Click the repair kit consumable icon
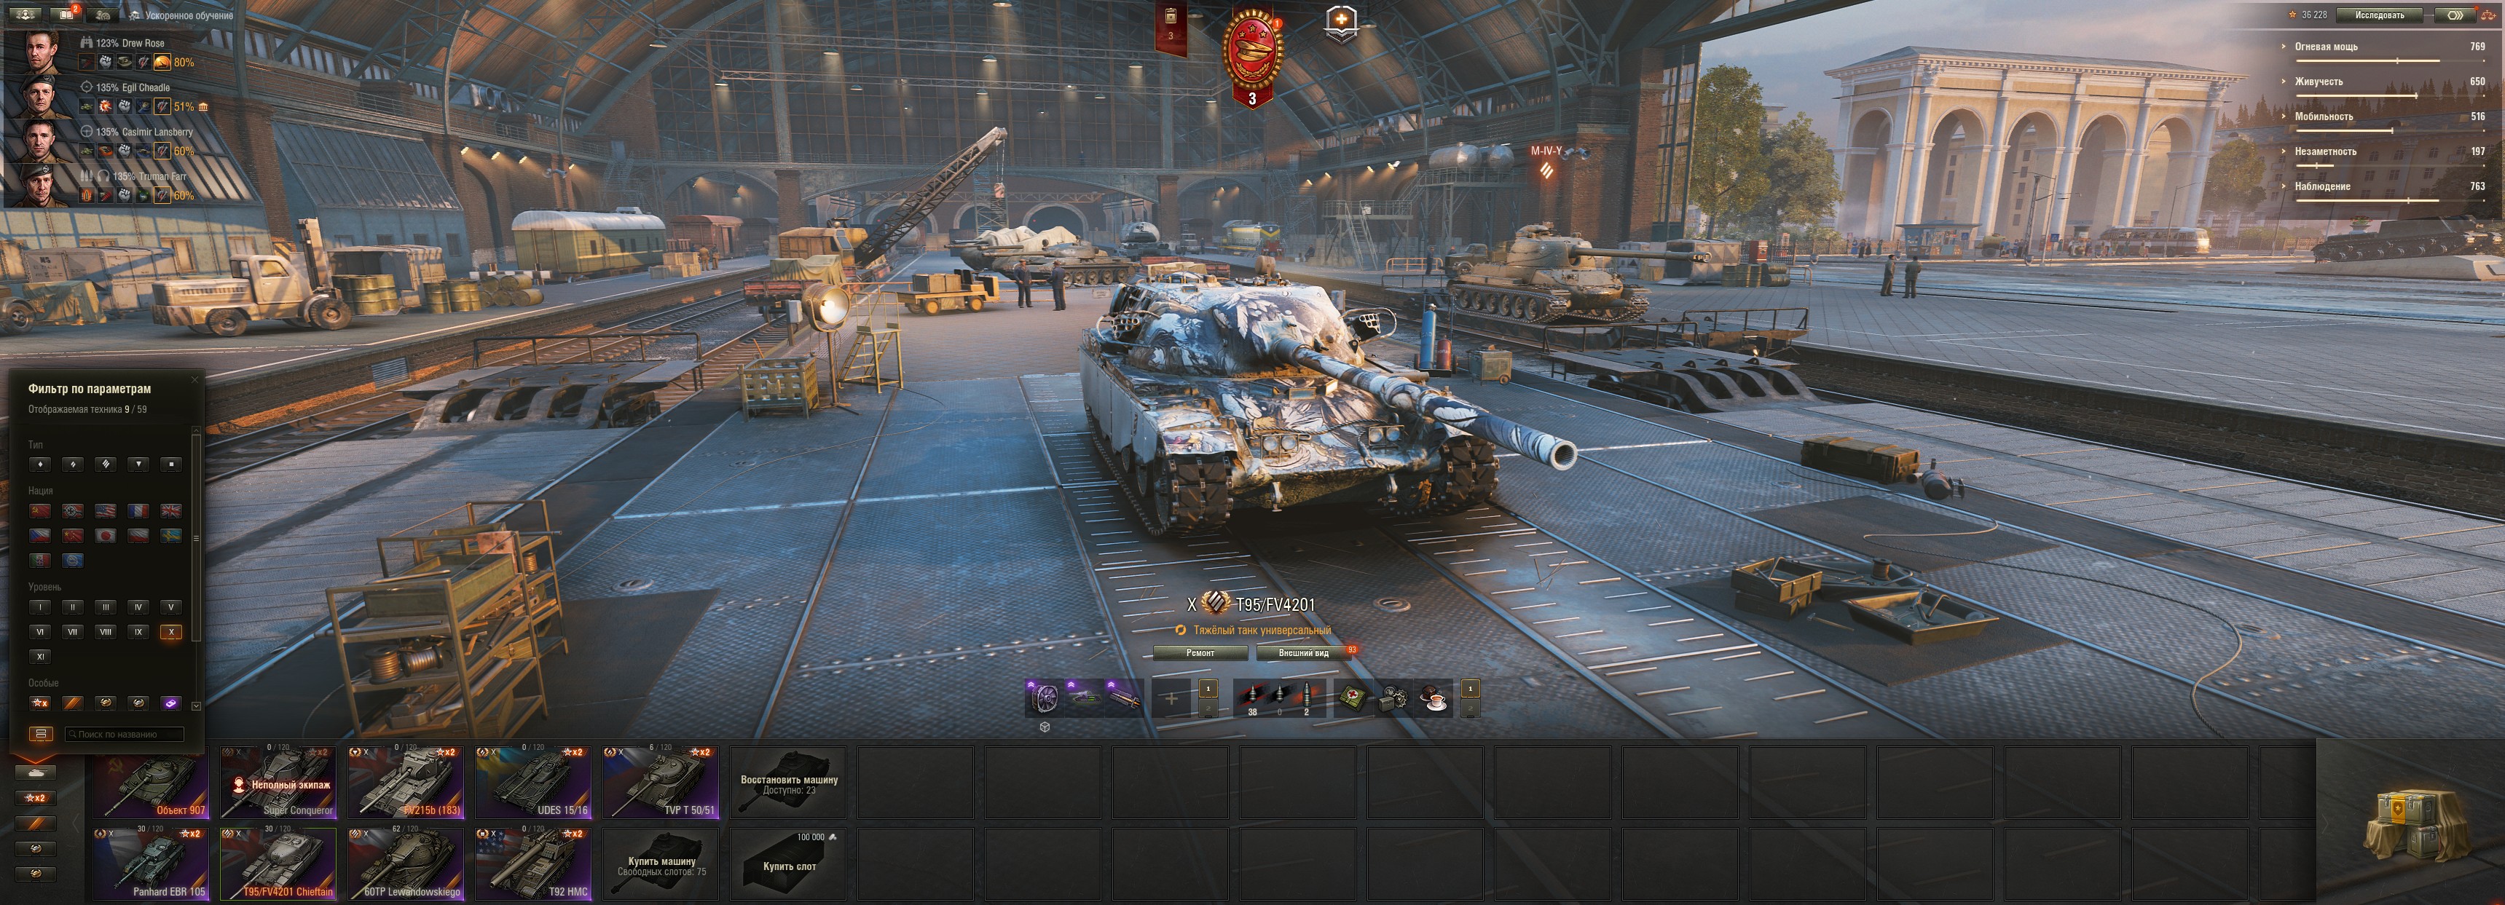 (x=1393, y=697)
